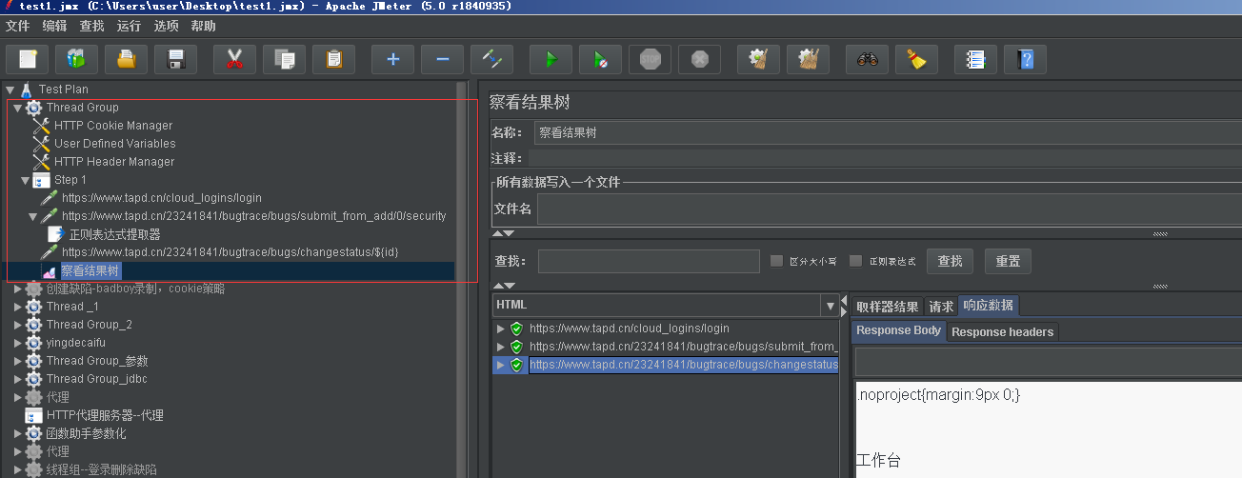This screenshot has height=478, width=1242.
Task: Click the 查找 search button
Action: (x=950, y=261)
